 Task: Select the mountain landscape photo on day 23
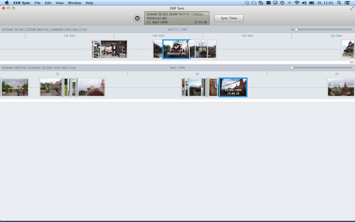[341, 87]
